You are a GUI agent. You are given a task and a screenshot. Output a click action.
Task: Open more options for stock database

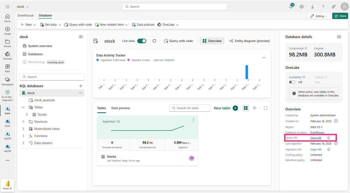pos(81,93)
